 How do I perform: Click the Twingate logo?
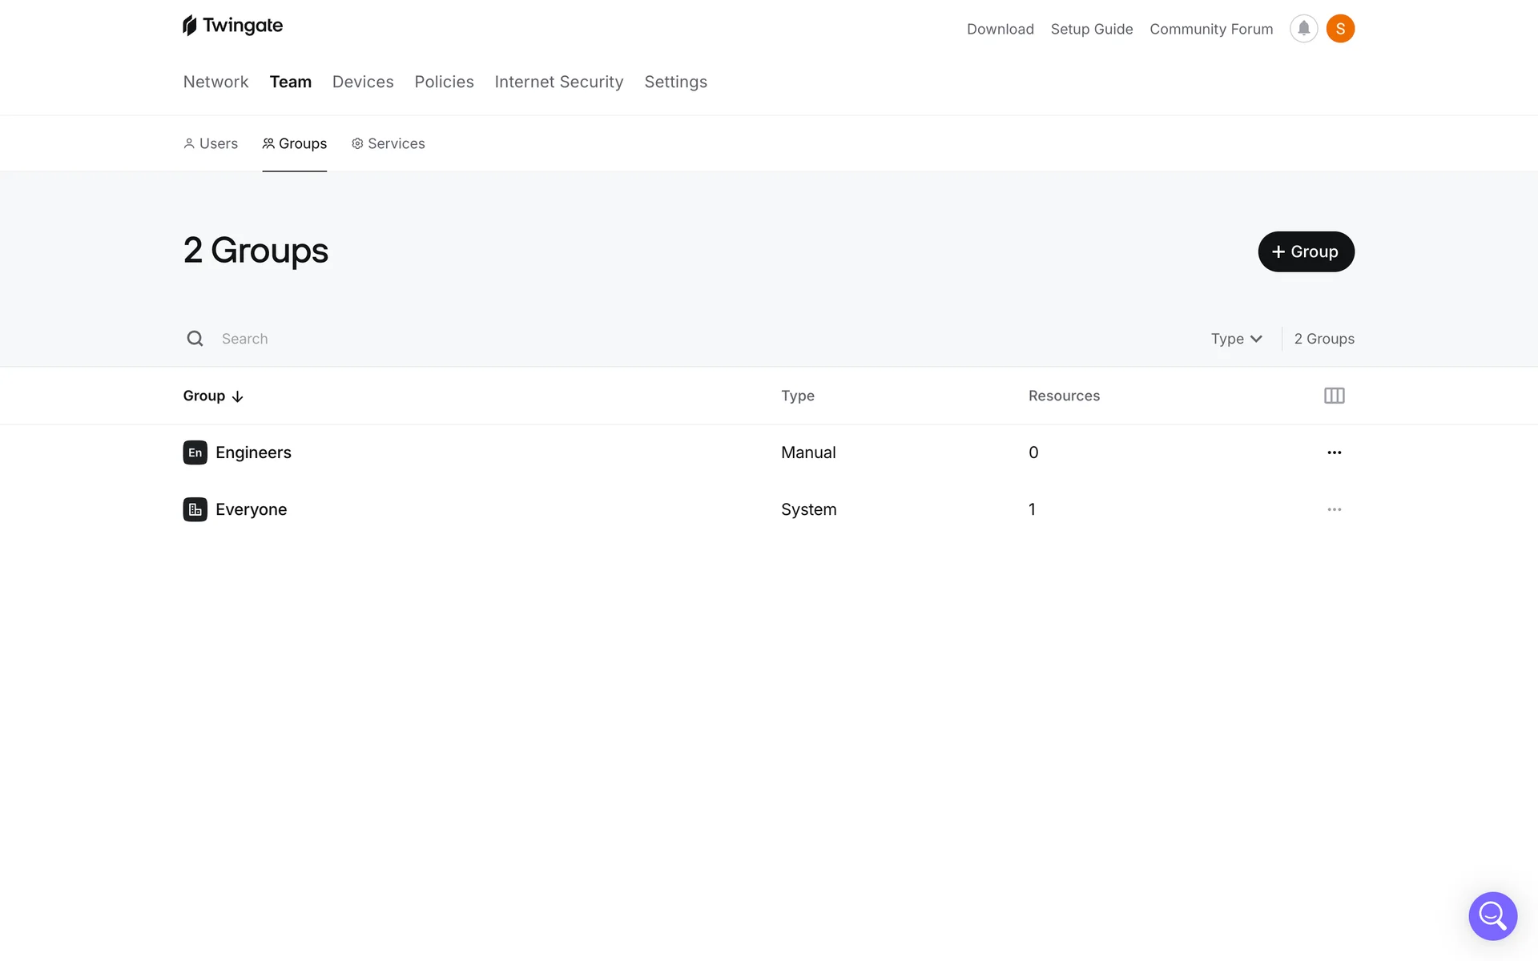232,26
